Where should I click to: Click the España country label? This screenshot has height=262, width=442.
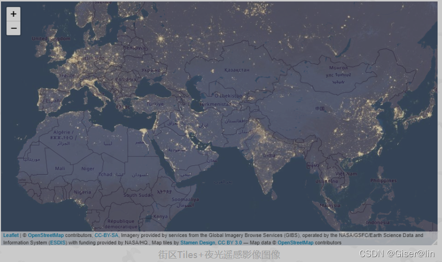(x=54, y=101)
